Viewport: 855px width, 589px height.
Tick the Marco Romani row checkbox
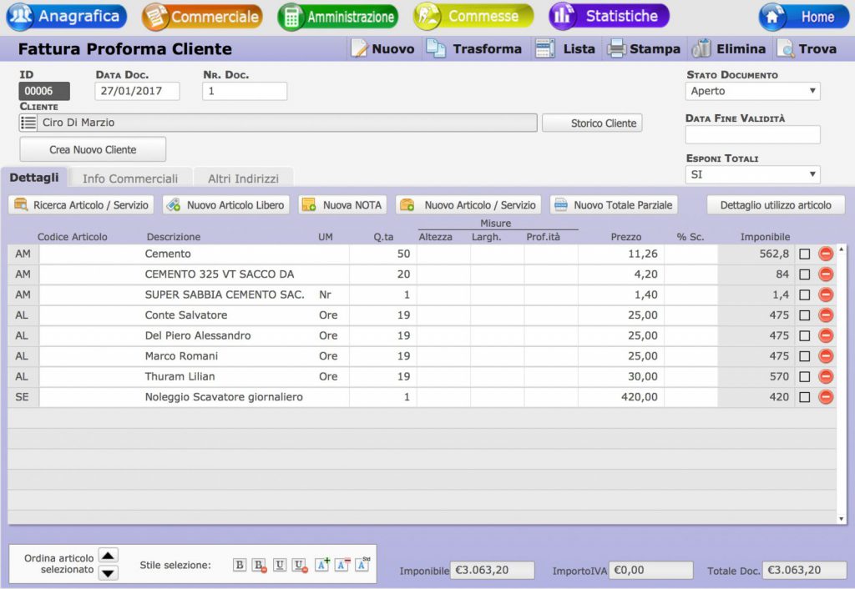804,356
